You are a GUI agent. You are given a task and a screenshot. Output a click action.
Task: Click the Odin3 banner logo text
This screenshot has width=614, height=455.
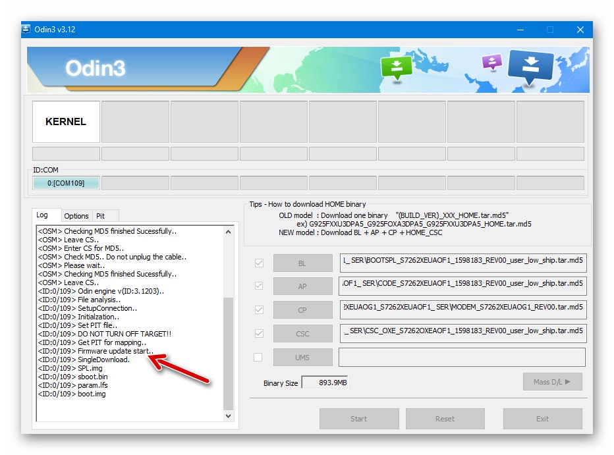tap(96, 68)
